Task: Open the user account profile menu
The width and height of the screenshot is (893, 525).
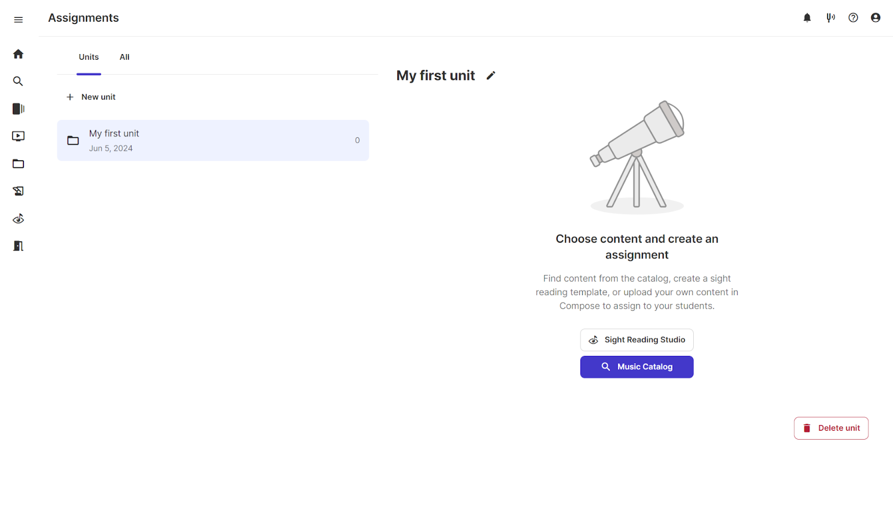Action: pyautogui.click(x=876, y=18)
